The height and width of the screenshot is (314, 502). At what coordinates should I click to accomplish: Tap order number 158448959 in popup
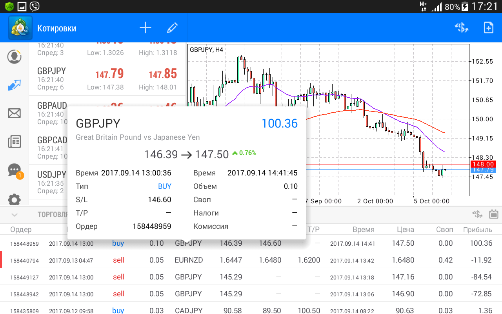[152, 226]
